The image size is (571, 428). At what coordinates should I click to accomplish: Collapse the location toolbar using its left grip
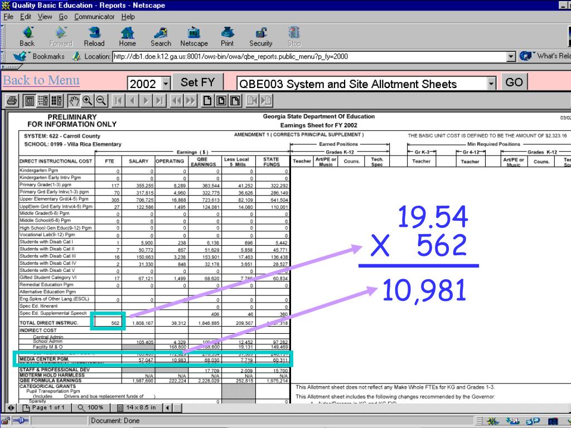(3, 56)
